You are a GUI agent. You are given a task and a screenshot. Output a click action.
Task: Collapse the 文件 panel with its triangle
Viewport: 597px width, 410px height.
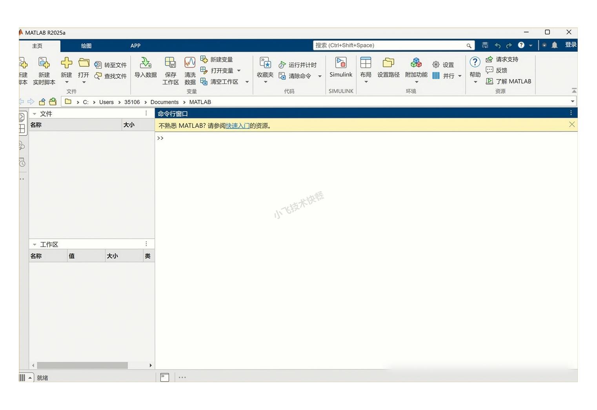click(35, 114)
